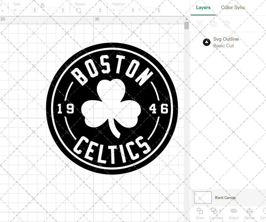266x222 pixels.
Task: Select the Svg Outline layer
Action: [226, 39]
